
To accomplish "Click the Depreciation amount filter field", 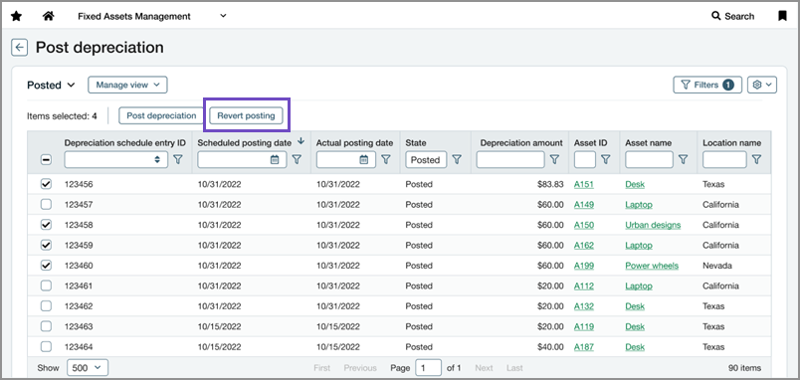I will 510,159.
